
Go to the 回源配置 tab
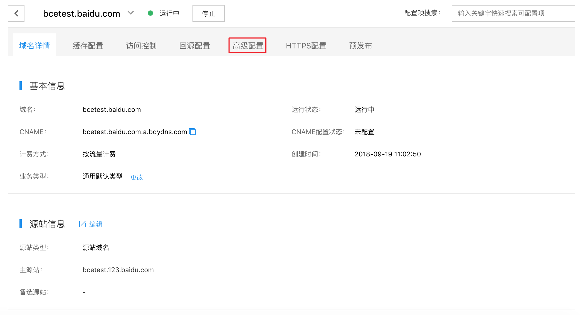pyautogui.click(x=195, y=46)
